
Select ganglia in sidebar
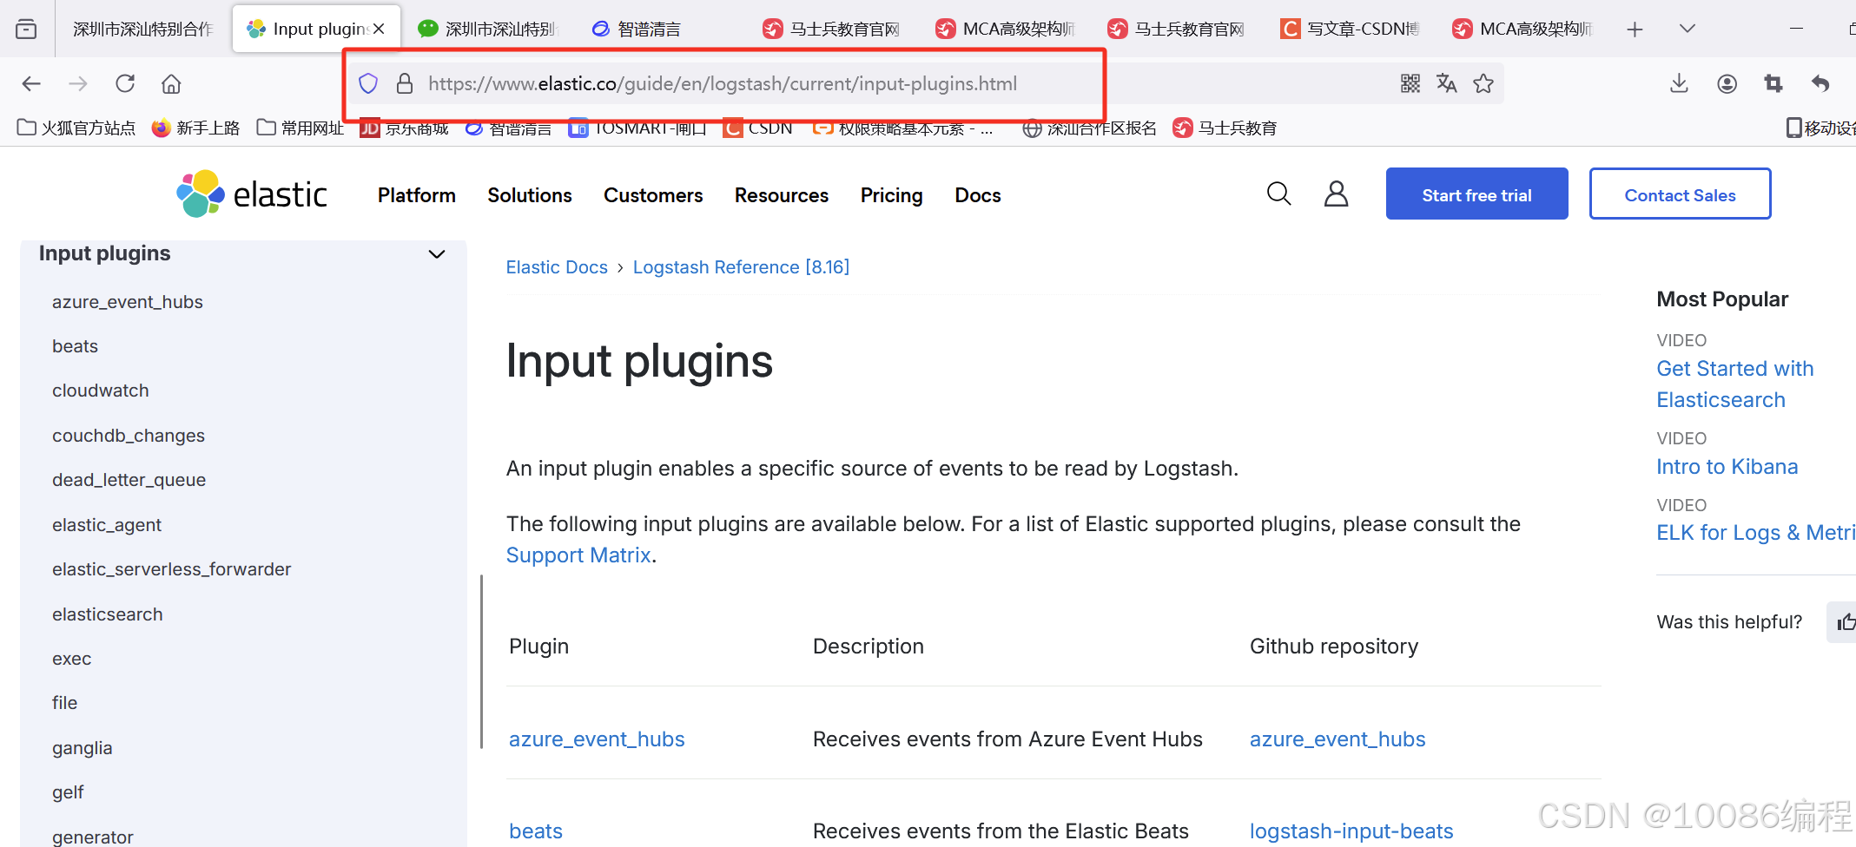(83, 748)
